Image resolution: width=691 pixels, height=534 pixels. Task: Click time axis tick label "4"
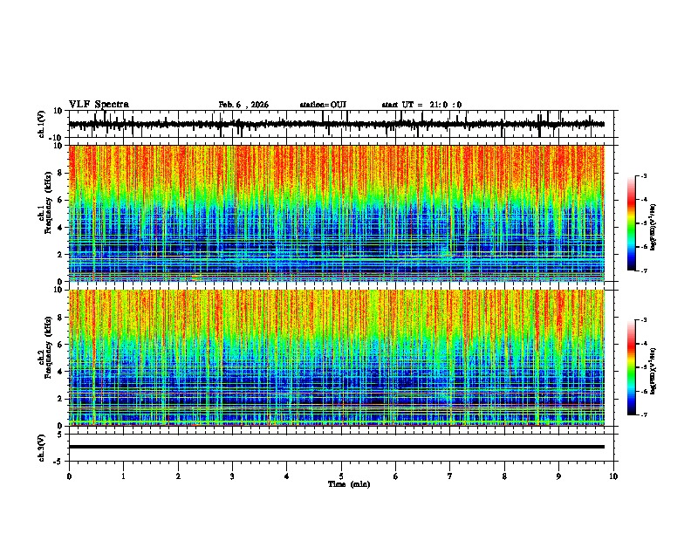pyautogui.click(x=287, y=476)
